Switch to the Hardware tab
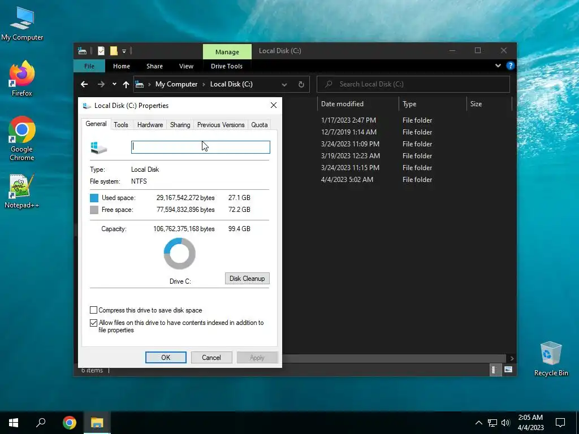 pyautogui.click(x=150, y=125)
